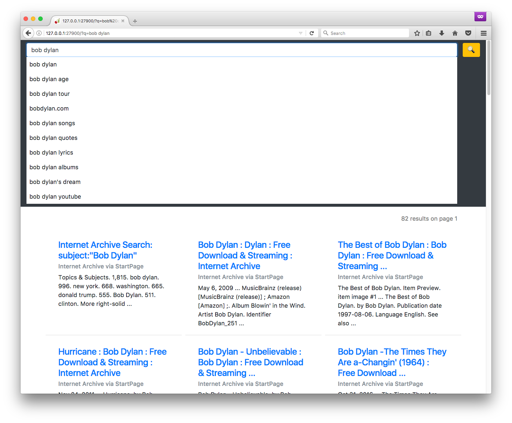
Task: Expand the address bar history dropdown arrow
Action: pyautogui.click(x=301, y=33)
